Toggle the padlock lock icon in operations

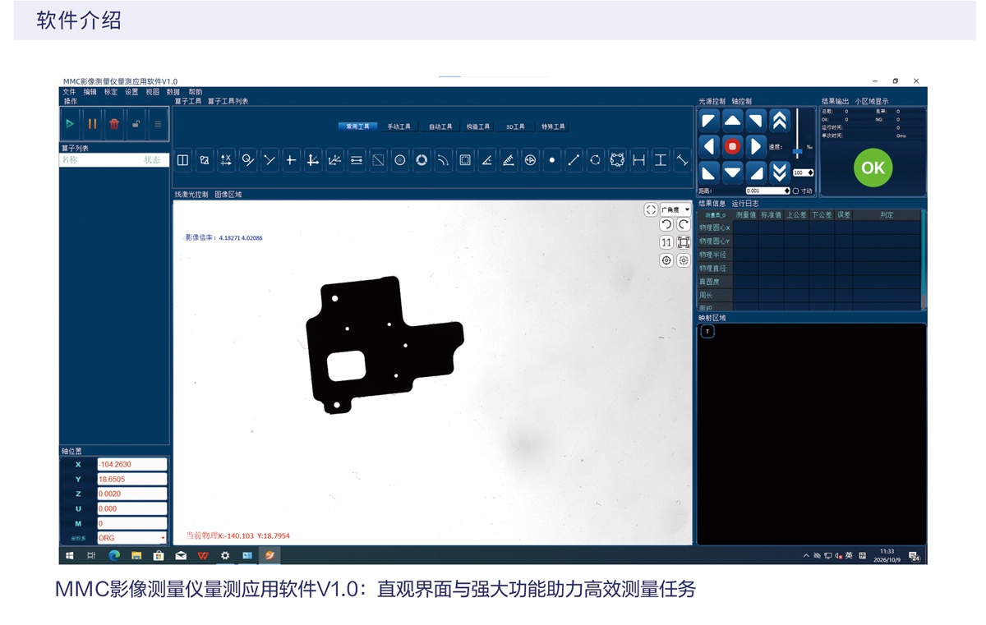(136, 124)
